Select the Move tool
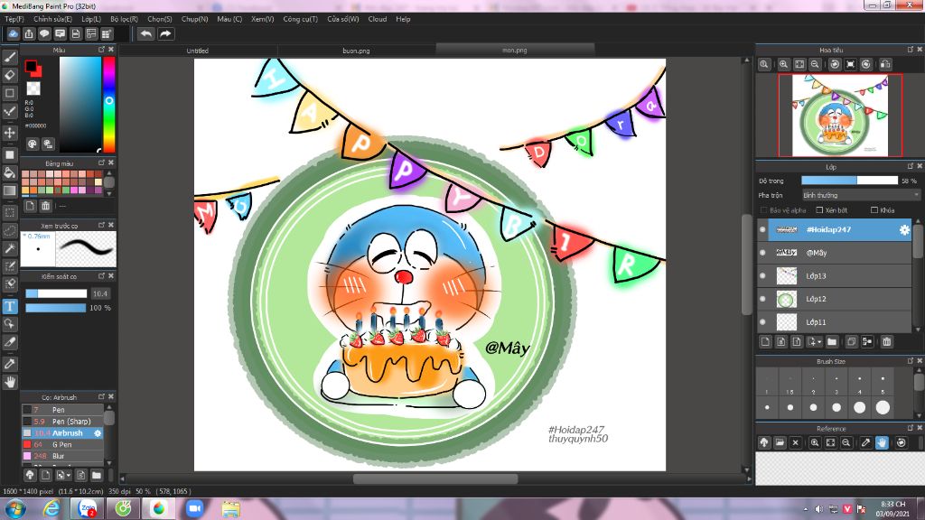 [9, 132]
